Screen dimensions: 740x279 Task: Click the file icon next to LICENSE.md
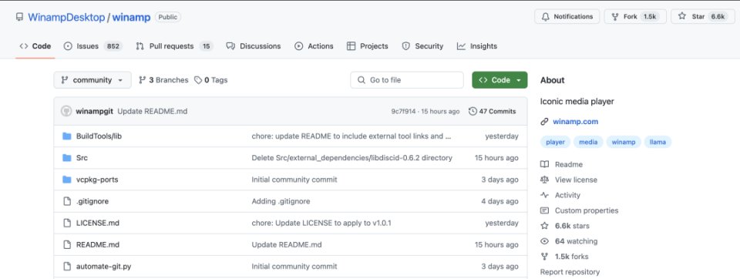tap(66, 223)
